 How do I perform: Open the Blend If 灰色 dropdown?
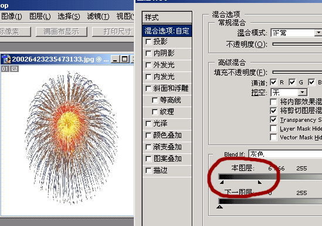(286, 154)
